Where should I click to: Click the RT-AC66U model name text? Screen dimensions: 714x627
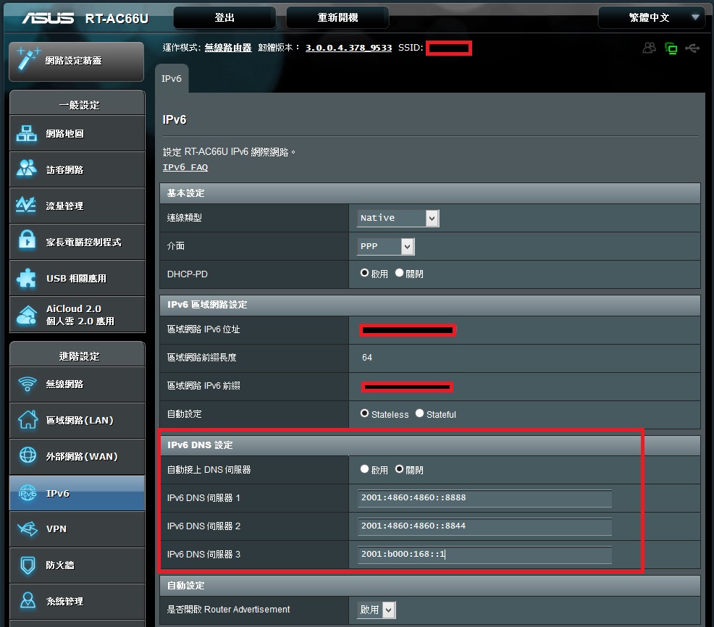click(117, 18)
